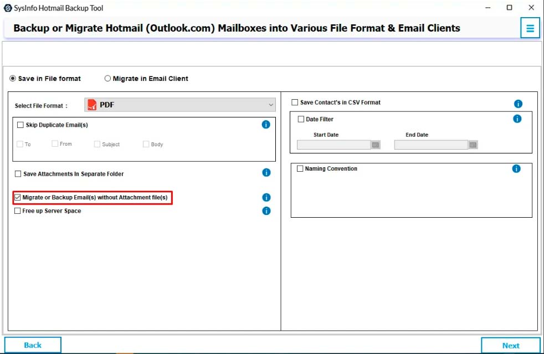Select Save in File format radio button
The height and width of the screenshot is (354, 544).
point(13,79)
